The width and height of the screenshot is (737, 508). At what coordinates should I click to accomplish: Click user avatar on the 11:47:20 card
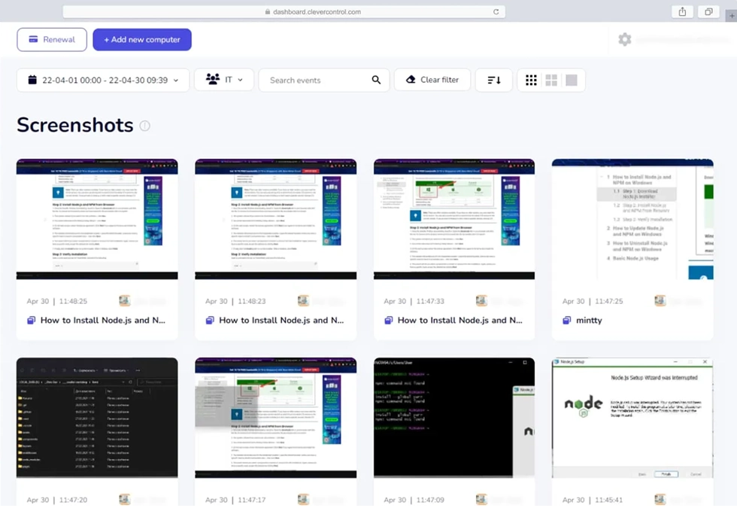click(125, 499)
